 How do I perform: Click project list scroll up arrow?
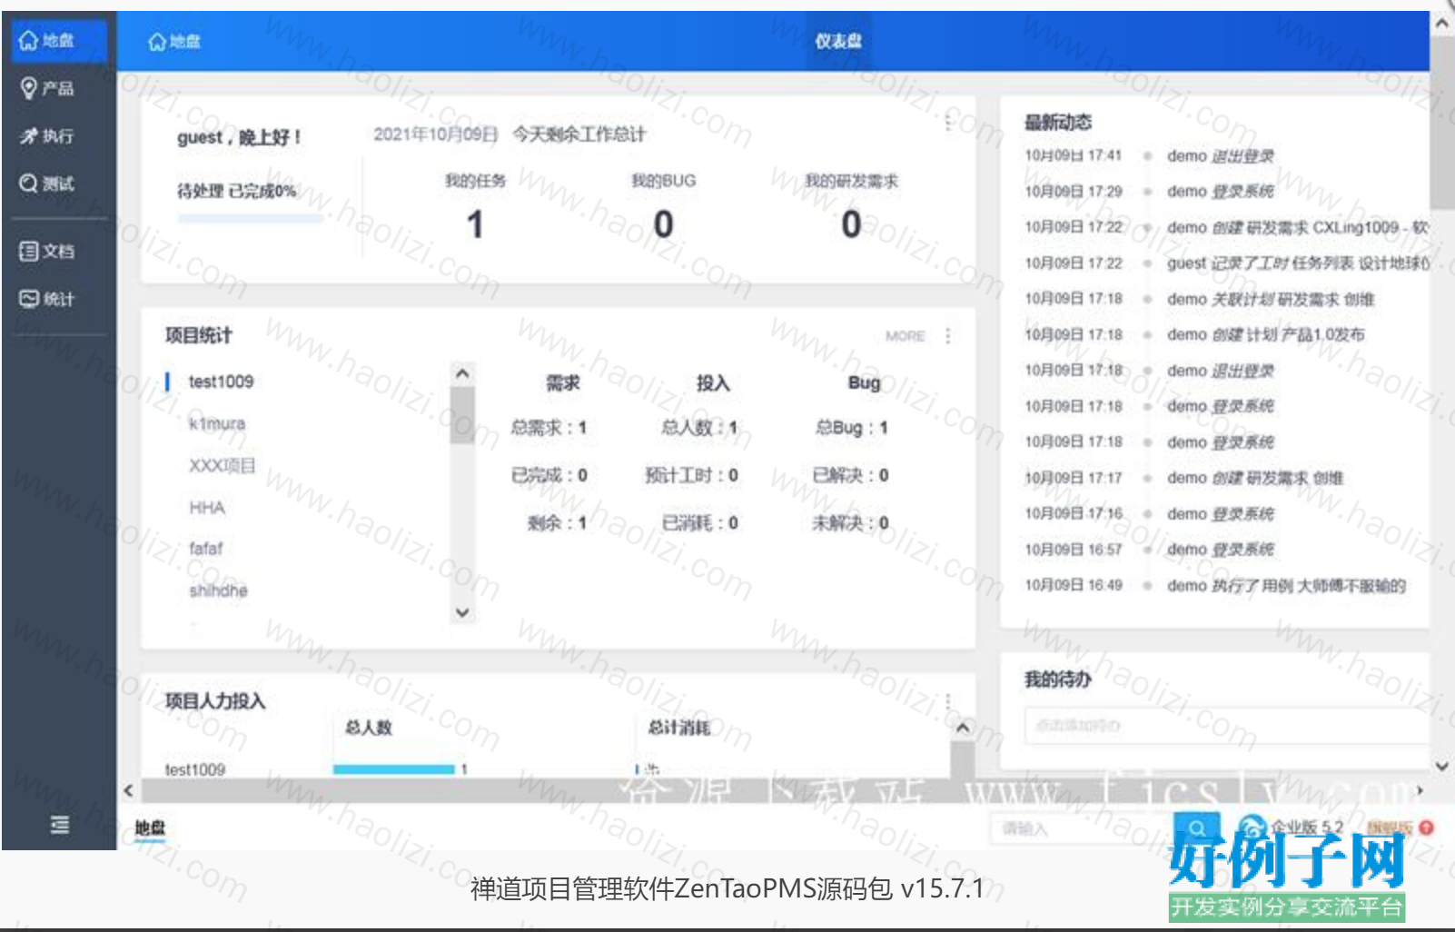[x=462, y=373]
